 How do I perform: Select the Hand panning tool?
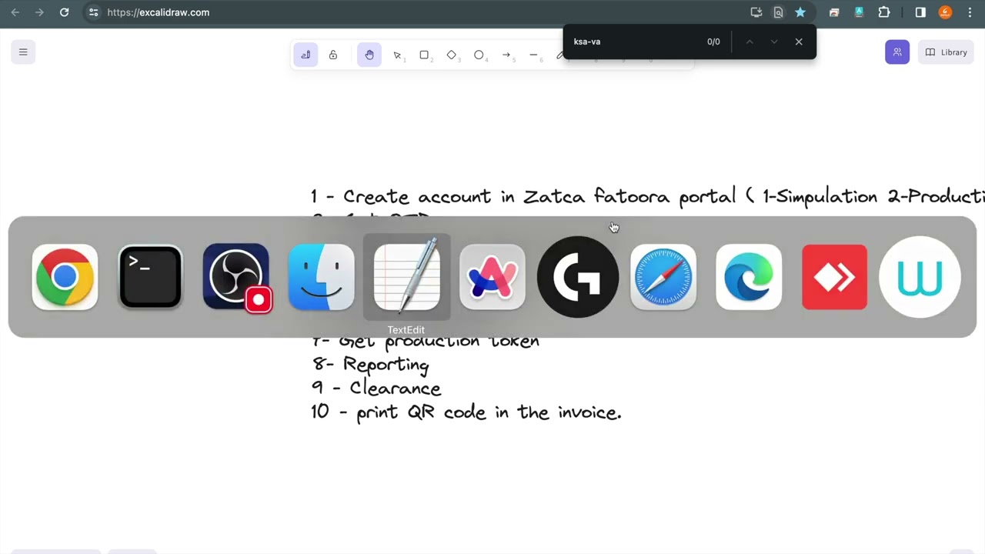pyautogui.click(x=369, y=55)
